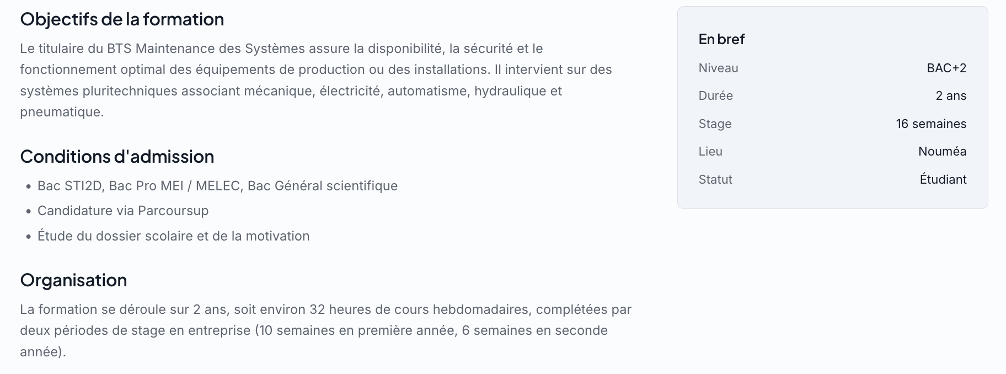1006x374 pixels.
Task: Click the 'Organisation' section heading
Action: pos(73,280)
